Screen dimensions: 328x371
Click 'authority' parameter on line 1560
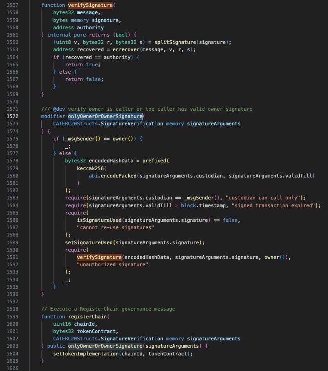click(90, 27)
